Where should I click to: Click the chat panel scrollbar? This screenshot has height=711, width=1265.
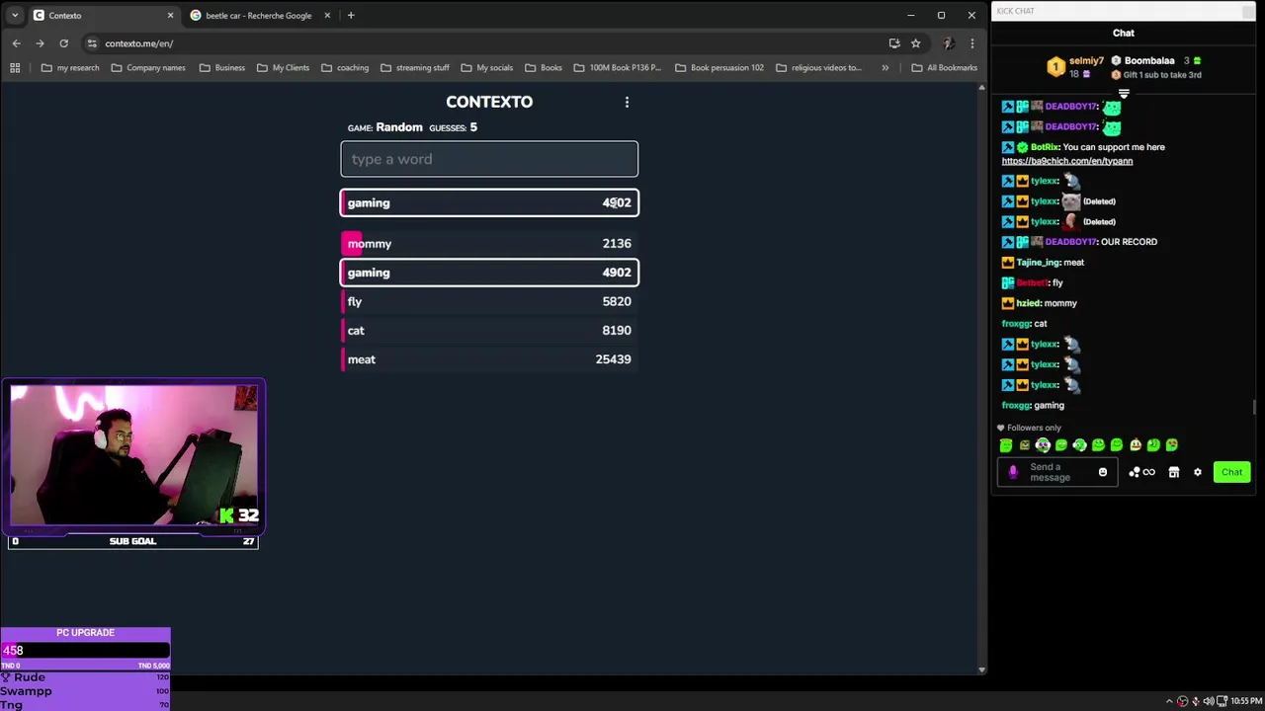1255,408
